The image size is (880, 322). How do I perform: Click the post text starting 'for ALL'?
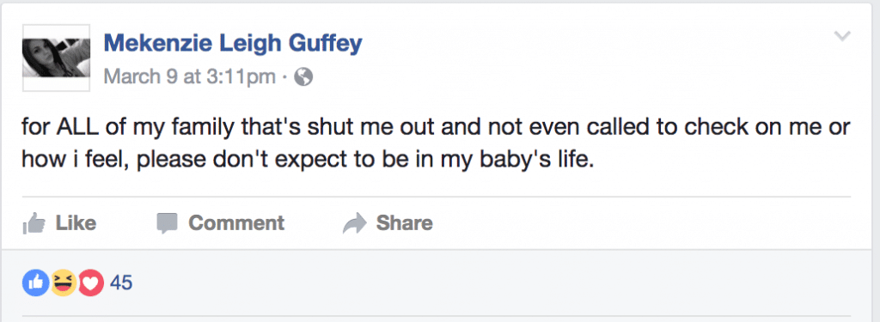click(436, 143)
